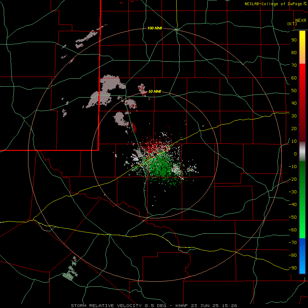
Task: Click the 50 NMI range ring label
Action: pyautogui.click(x=155, y=91)
